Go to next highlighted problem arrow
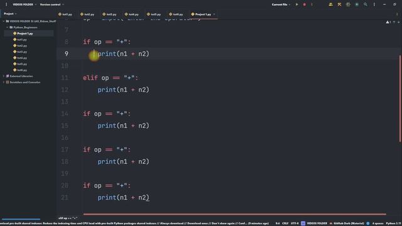Viewport: 402px width, 226px height. pyautogui.click(x=398, y=23)
